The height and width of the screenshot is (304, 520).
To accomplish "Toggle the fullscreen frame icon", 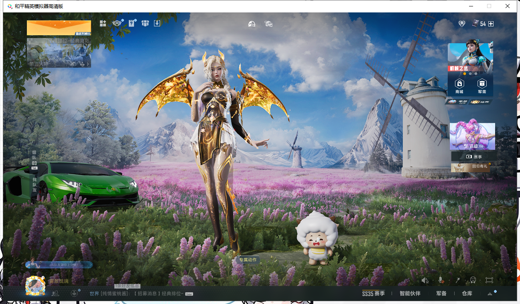I will click(489, 280).
